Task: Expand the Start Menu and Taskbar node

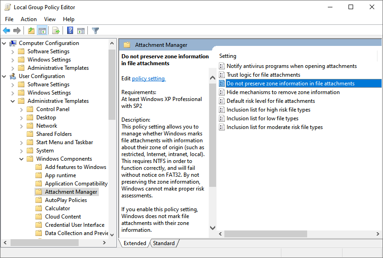Action: pos(21,143)
